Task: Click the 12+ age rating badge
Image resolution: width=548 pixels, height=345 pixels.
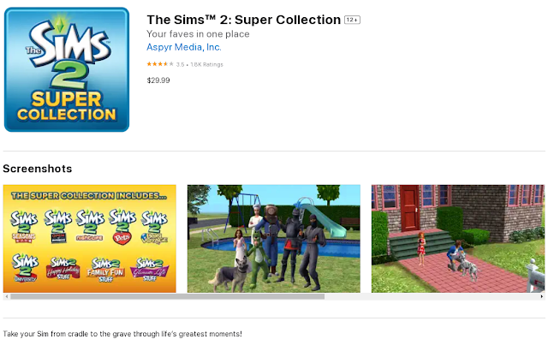Action: pyautogui.click(x=352, y=20)
